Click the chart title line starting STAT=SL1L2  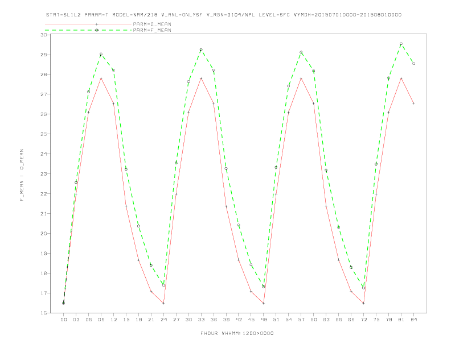click(x=224, y=15)
